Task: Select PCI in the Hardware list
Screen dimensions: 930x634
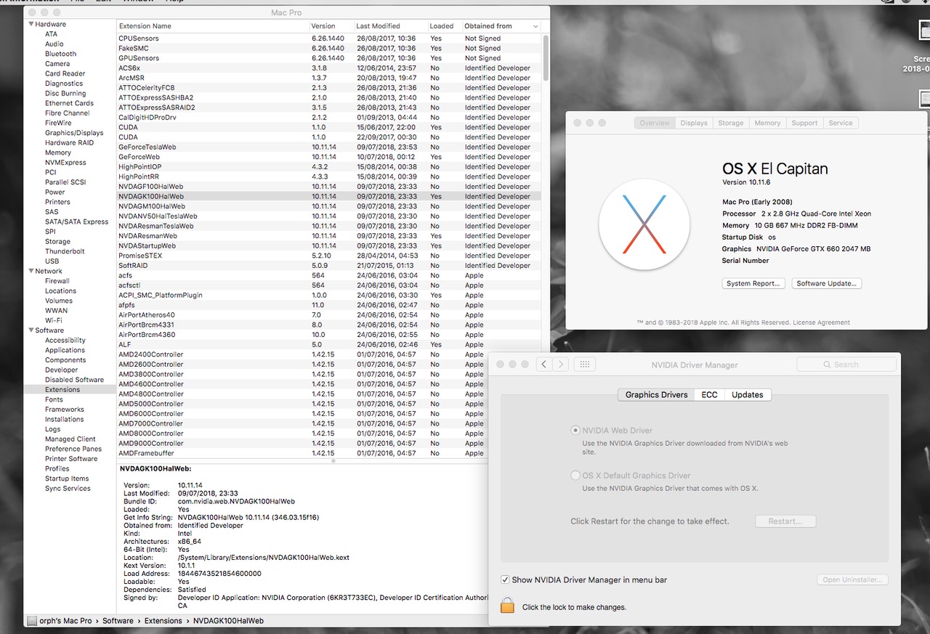Action: 50,172
